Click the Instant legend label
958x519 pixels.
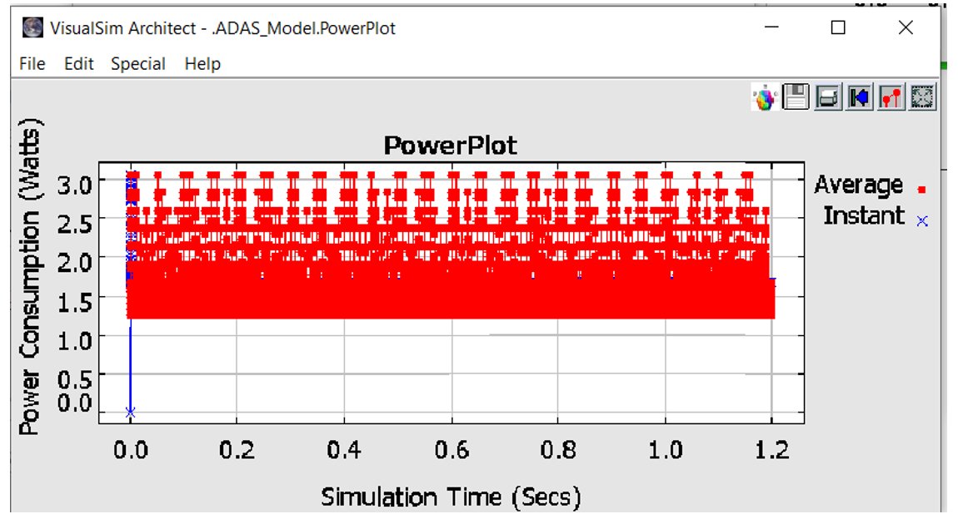coord(863,216)
